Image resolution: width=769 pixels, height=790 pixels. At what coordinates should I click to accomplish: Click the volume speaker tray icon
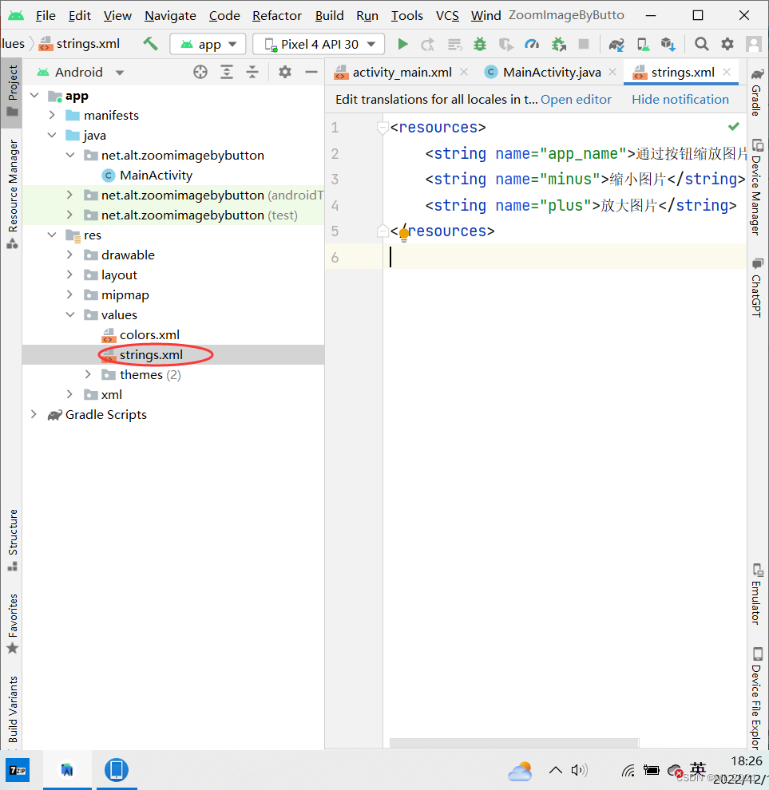click(x=580, y=770)
